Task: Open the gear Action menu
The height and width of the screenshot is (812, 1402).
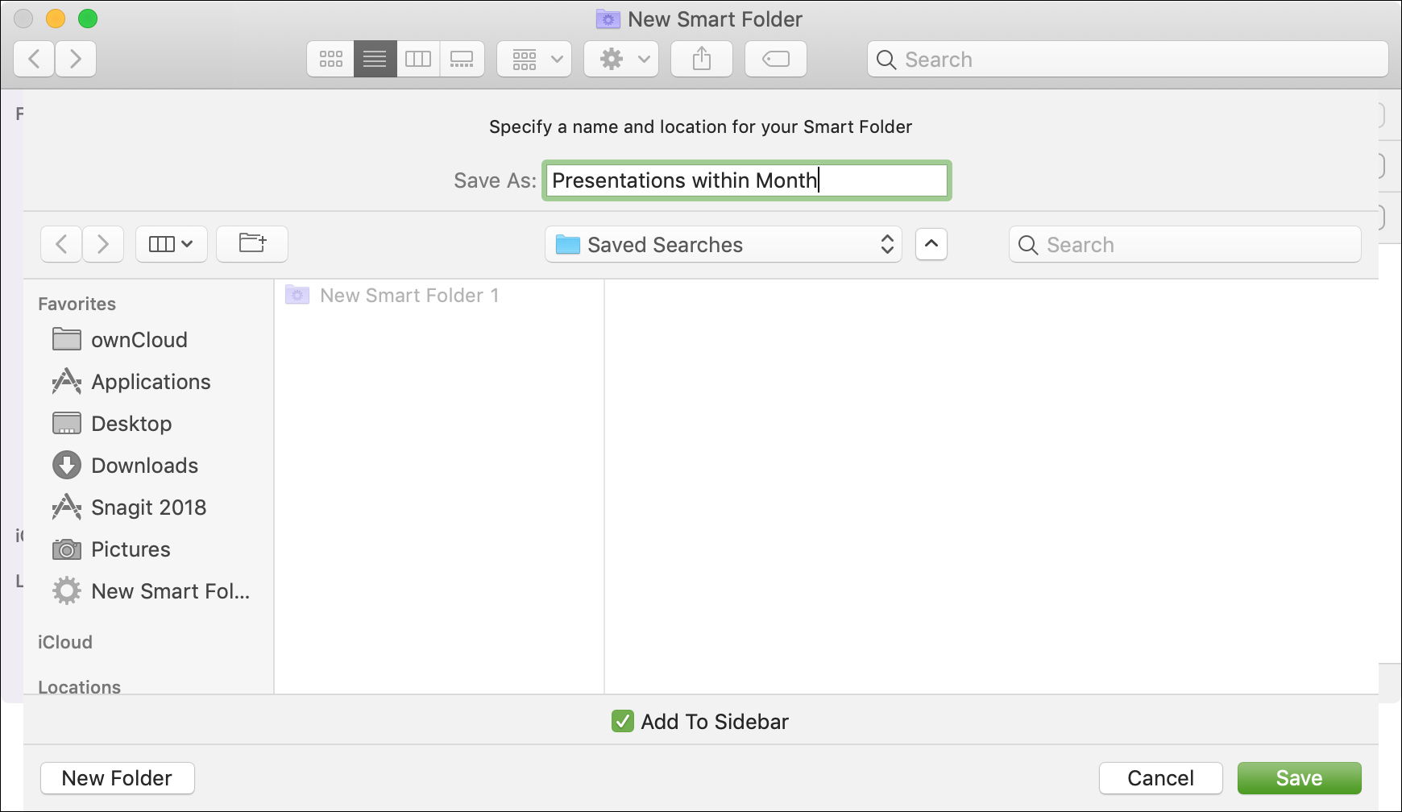Action: (621, 59)
